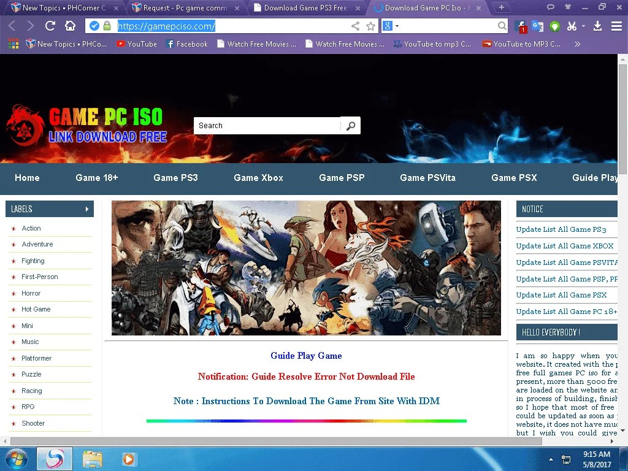Screen dimensions: 628x471
Task: Open the Windows Start button
Action: click(16, 459)
